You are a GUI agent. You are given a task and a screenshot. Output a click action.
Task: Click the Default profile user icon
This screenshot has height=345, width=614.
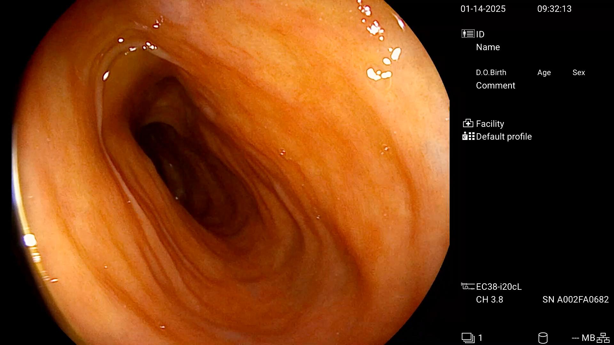tap(468, 136)
